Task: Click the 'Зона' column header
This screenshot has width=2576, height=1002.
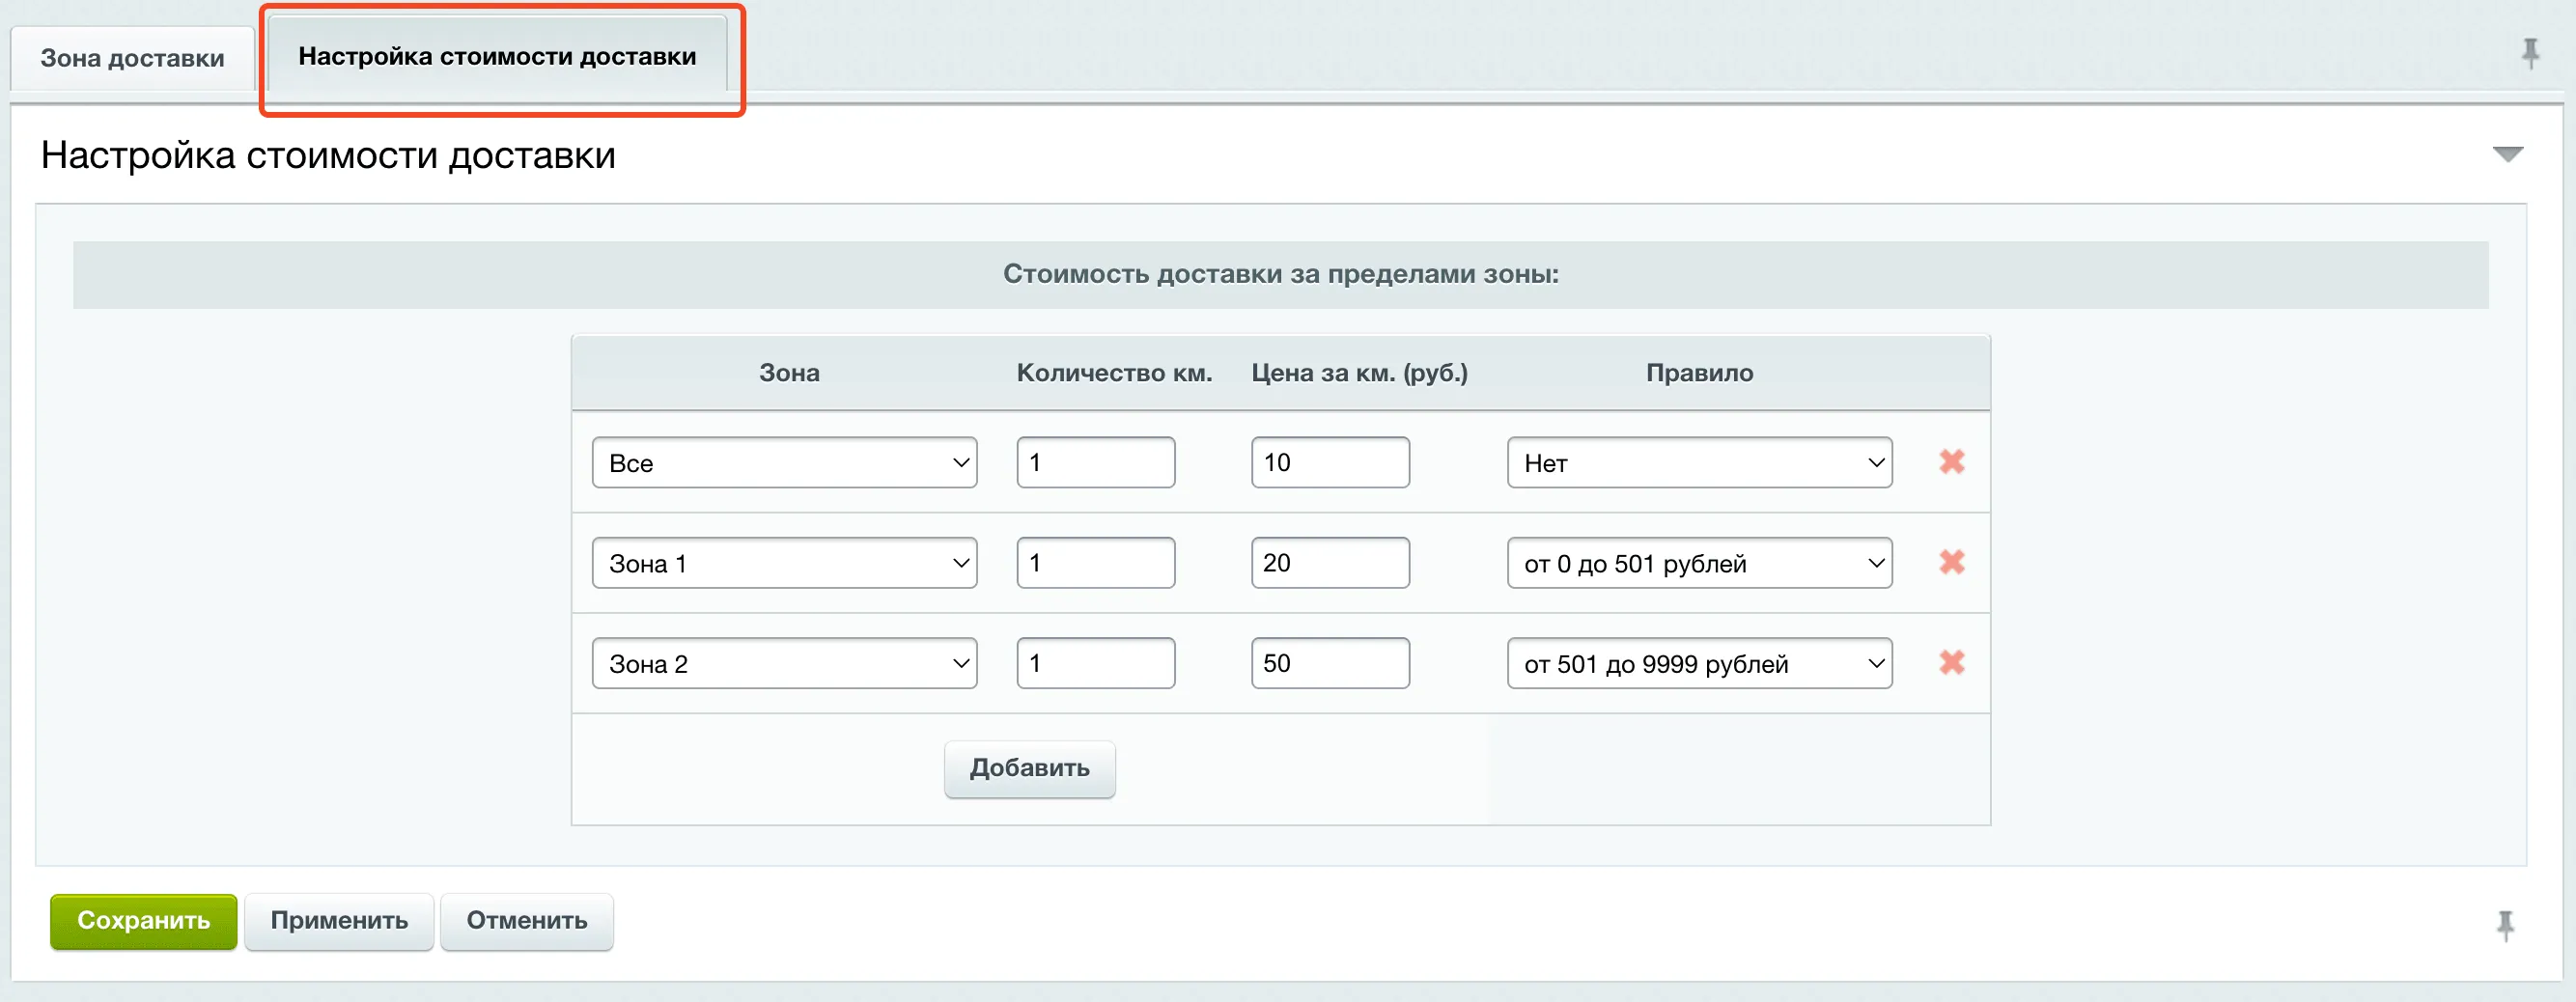Action: click(789, 373)
